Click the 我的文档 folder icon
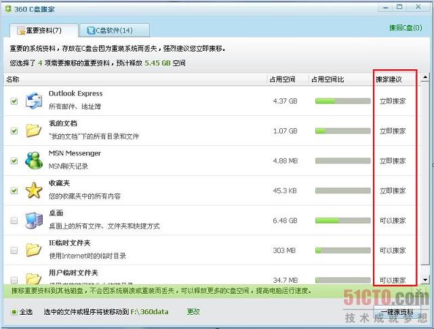This screenshot has width=434, height=329. (x=33, y=130)
